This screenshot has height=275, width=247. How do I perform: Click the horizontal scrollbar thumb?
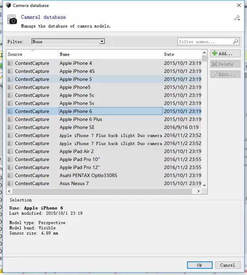tap(102, 191)
